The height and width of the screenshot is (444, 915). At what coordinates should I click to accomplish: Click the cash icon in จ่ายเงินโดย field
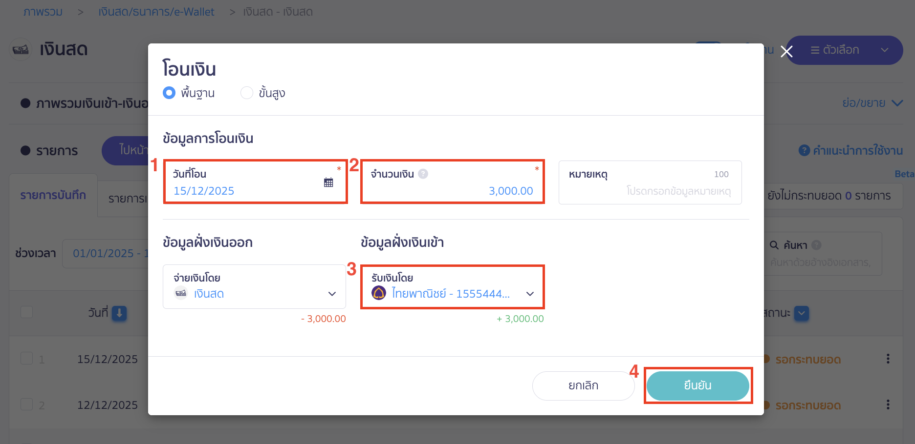point(181,293)
